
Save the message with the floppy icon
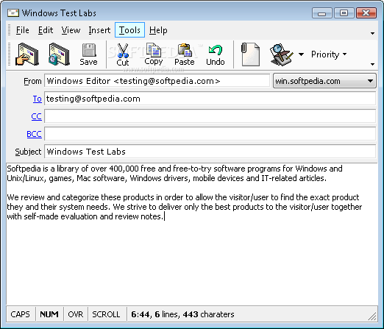(88, 54)
